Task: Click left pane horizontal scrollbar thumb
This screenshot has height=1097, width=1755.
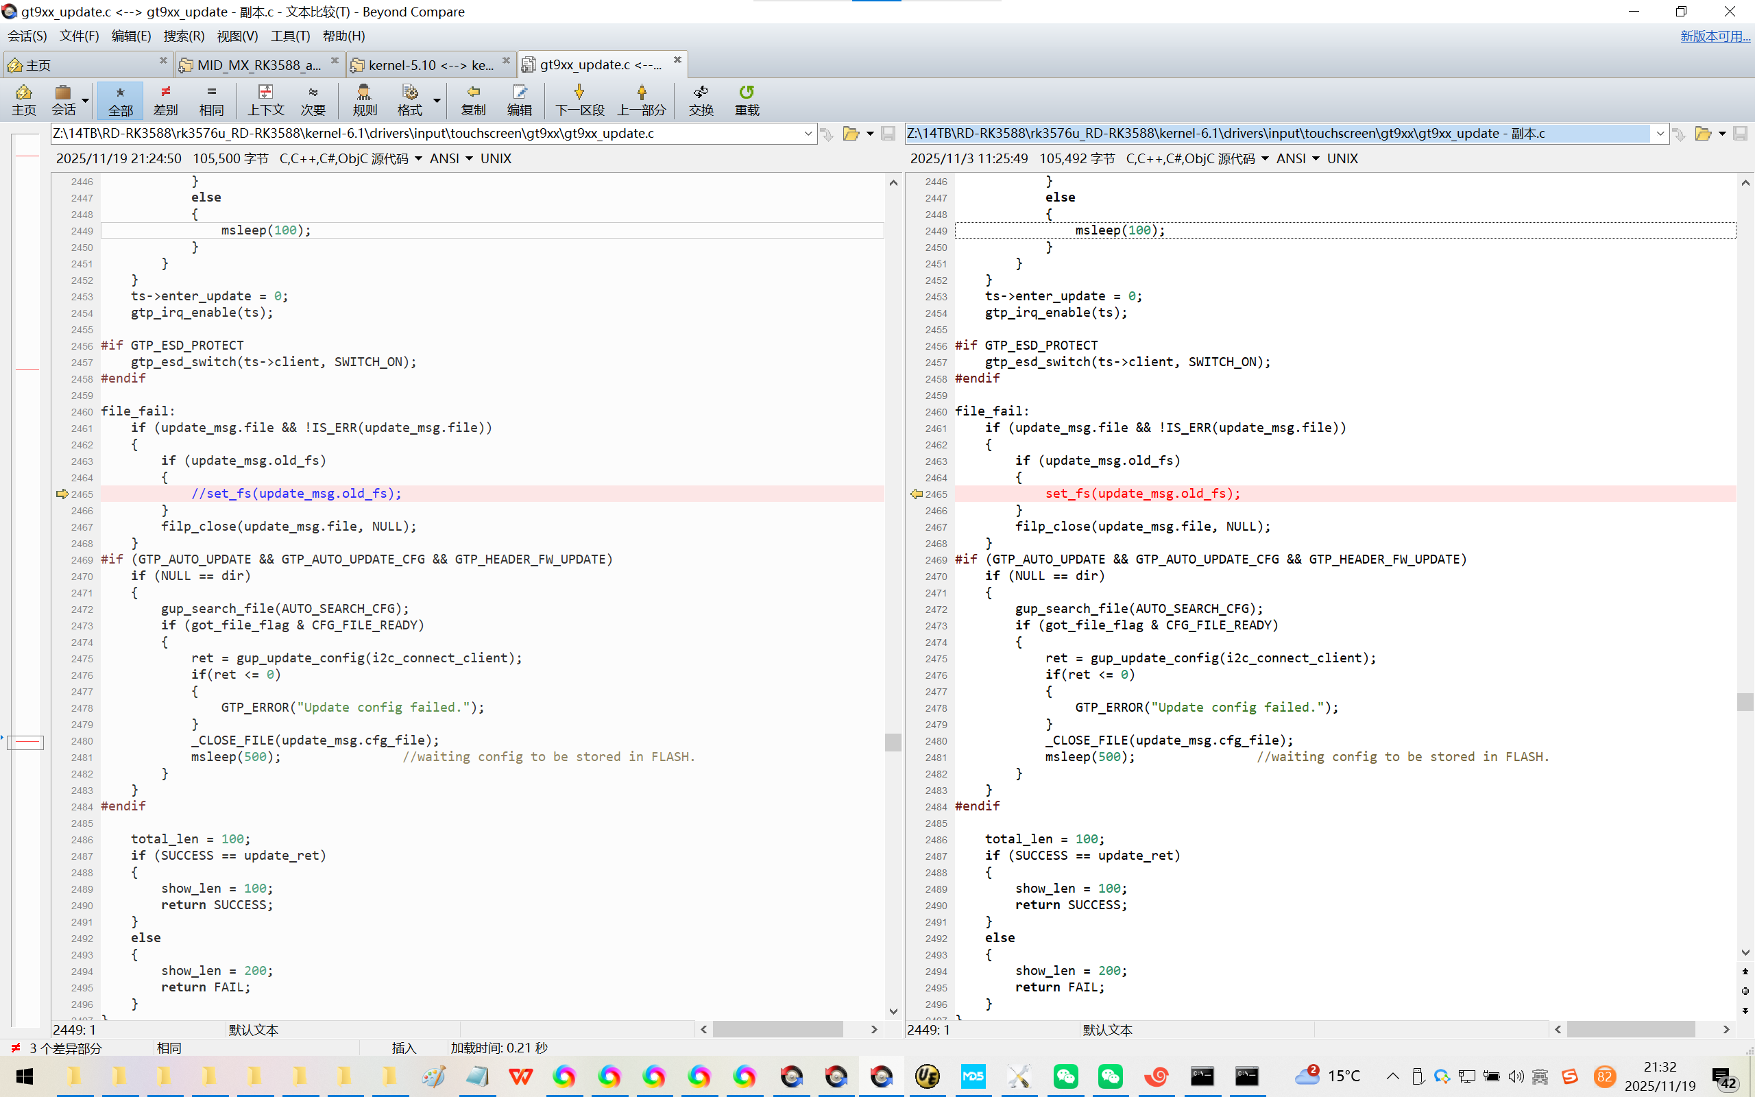Action: 777,1030
